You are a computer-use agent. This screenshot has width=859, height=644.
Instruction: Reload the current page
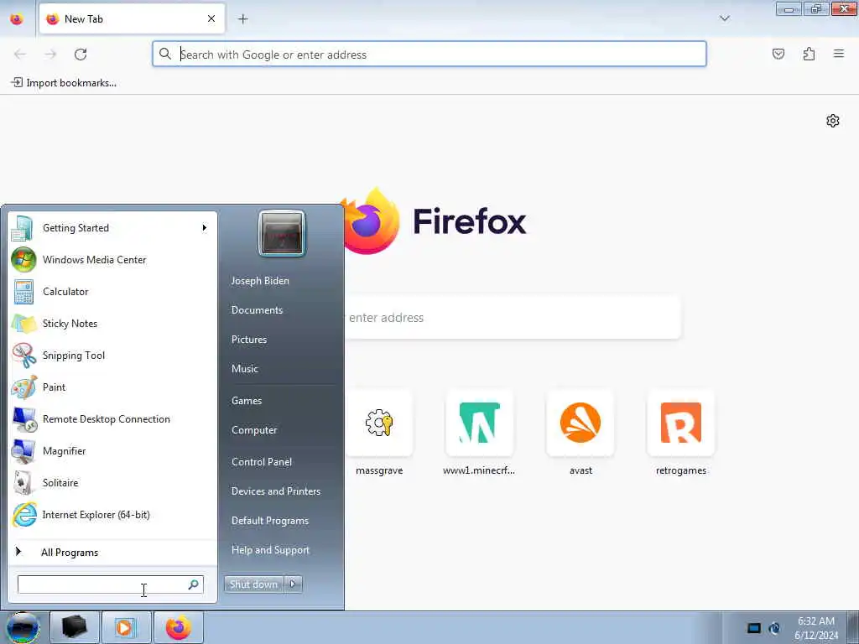click(x=81, y=55)
